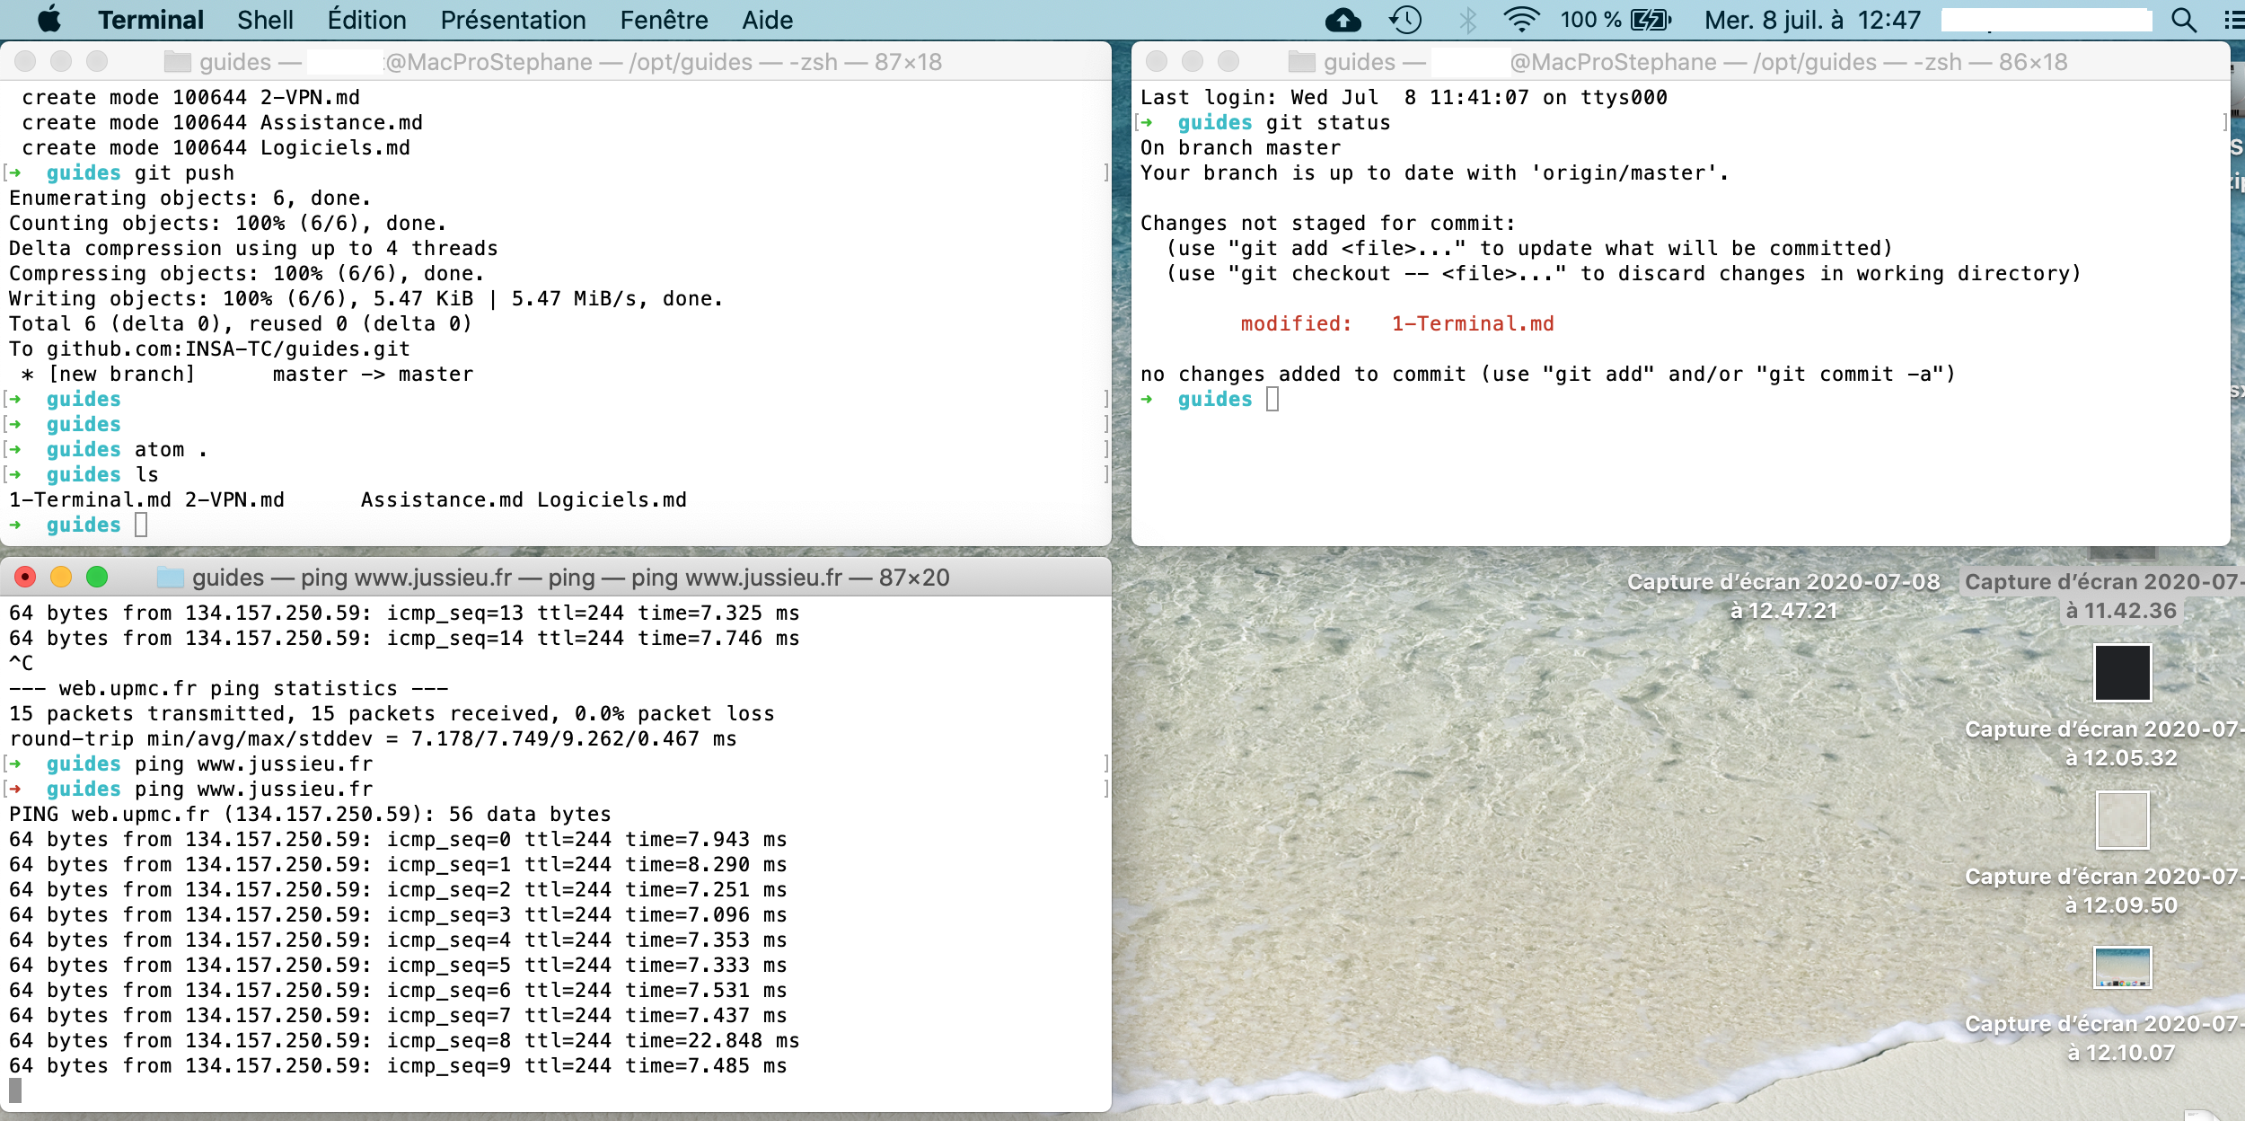
Task: Select the 12.10.07 screenshot thumbnail
Action: point(2122,967)
